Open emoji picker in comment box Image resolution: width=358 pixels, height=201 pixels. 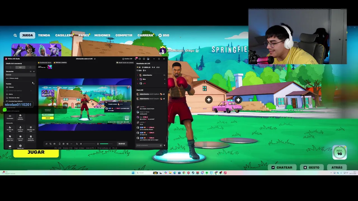(x=161, y=145)
